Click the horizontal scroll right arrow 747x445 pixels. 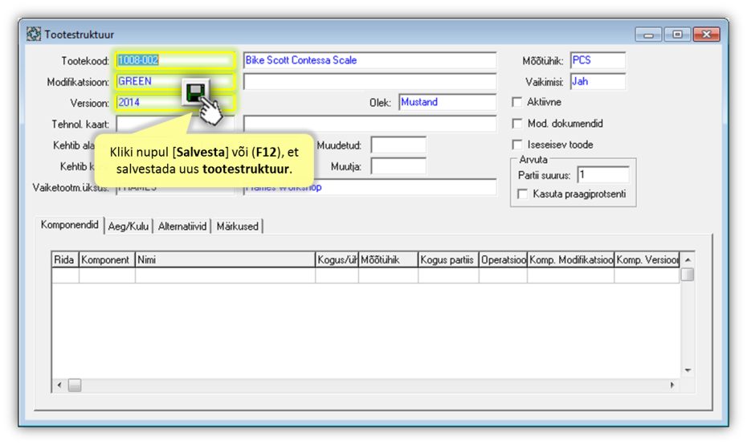(672, 385)
